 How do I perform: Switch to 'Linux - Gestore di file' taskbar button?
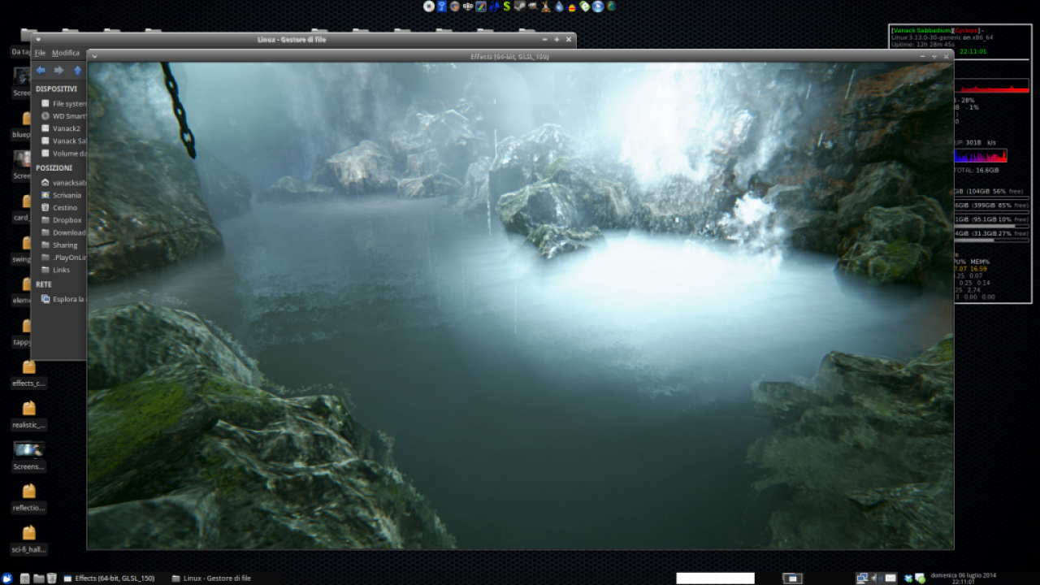pyautogui.click(x=211, y=578)
